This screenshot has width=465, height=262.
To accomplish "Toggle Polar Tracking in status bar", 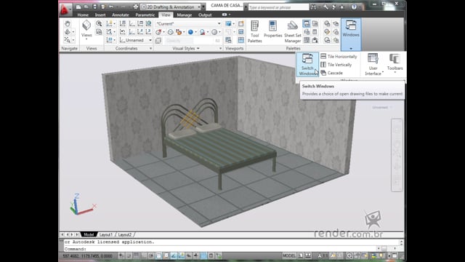I will 151,255.
